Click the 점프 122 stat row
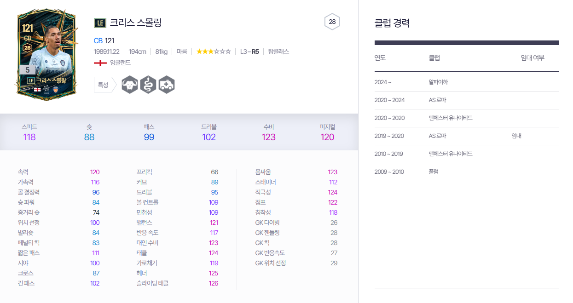The width and height of the screenshot is (573, 303). pos(296,202)
